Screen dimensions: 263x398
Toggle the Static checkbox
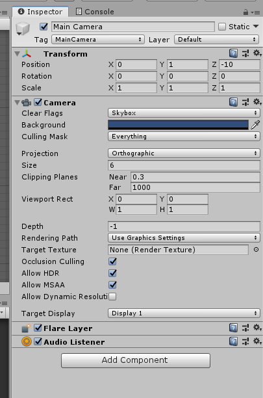(222, 27)
